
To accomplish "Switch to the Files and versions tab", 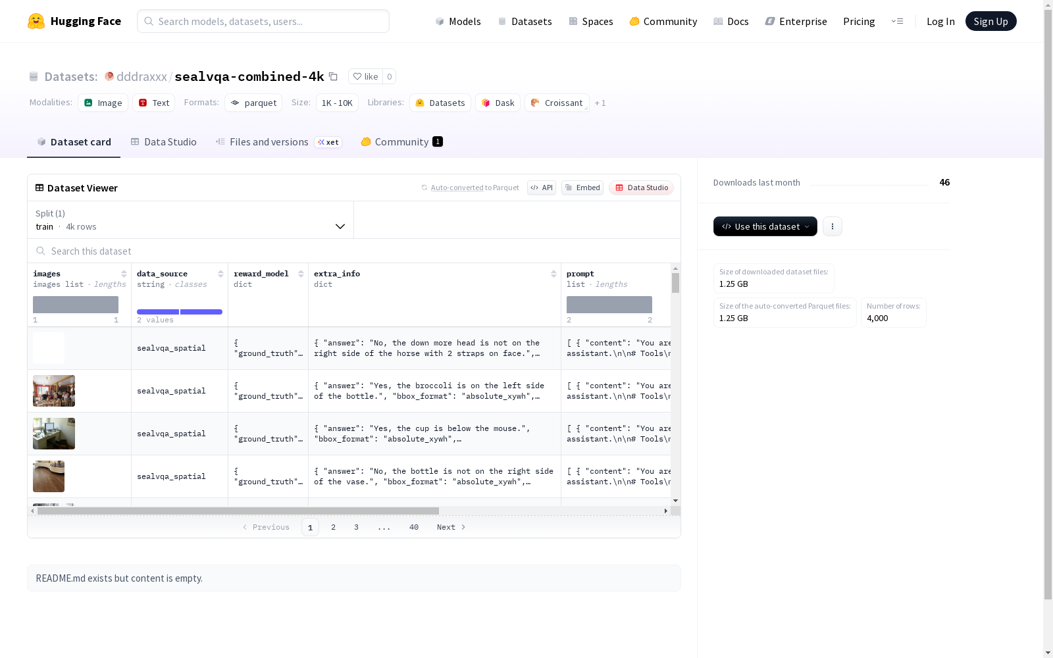I will [x=278, y=142].
